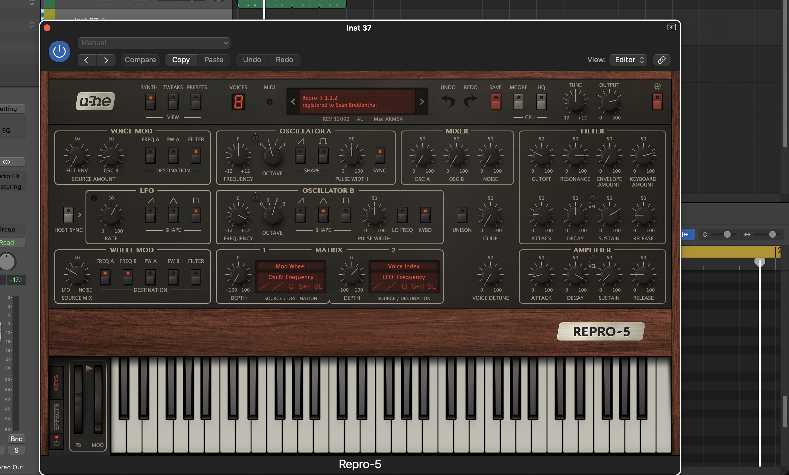Open the PRESETS view switch
Screen dimensions: 789x475
point(196,102)
